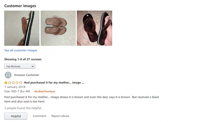198x122 pixels.
Task: Click the last empty star in rating
Action: 21,83
